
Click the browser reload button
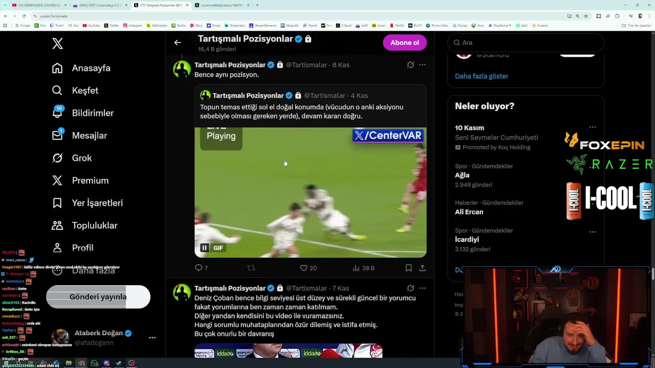pos(24,16)
